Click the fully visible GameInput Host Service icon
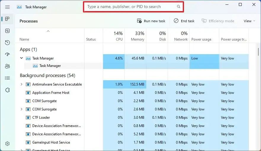The height and width of the screenshot is (151, 261). click(x=28, y=142)
